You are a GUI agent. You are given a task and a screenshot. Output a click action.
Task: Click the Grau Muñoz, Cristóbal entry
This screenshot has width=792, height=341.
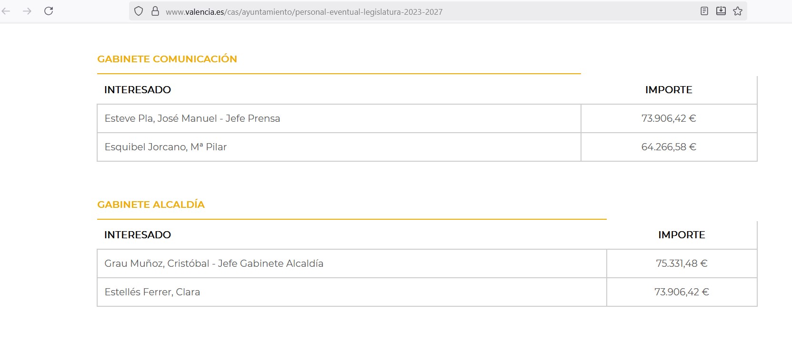(x=214, y=263)
